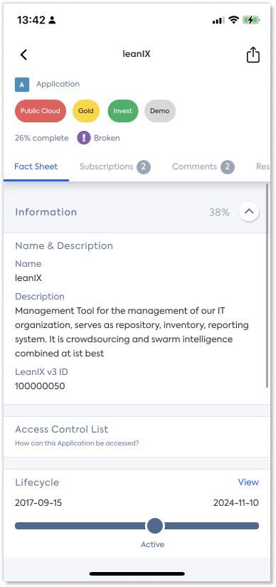Open the Comments tab
276x587 pixels.
pyautogui.click(x=203, y=166)
